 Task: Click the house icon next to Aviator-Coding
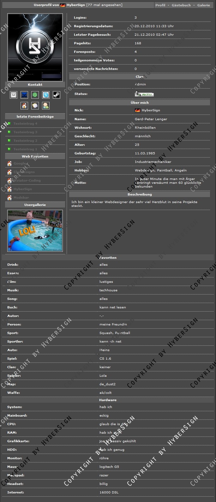coord(9,180)
